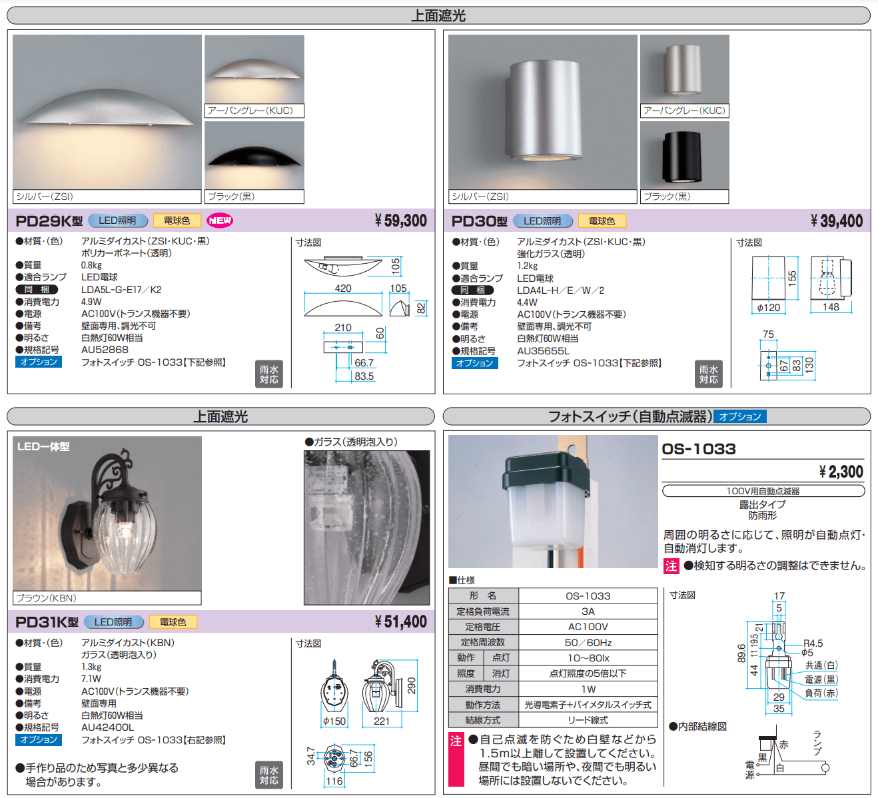
Task: Click the LED照明 badge for PD31K
Action: tap(113, 622)
